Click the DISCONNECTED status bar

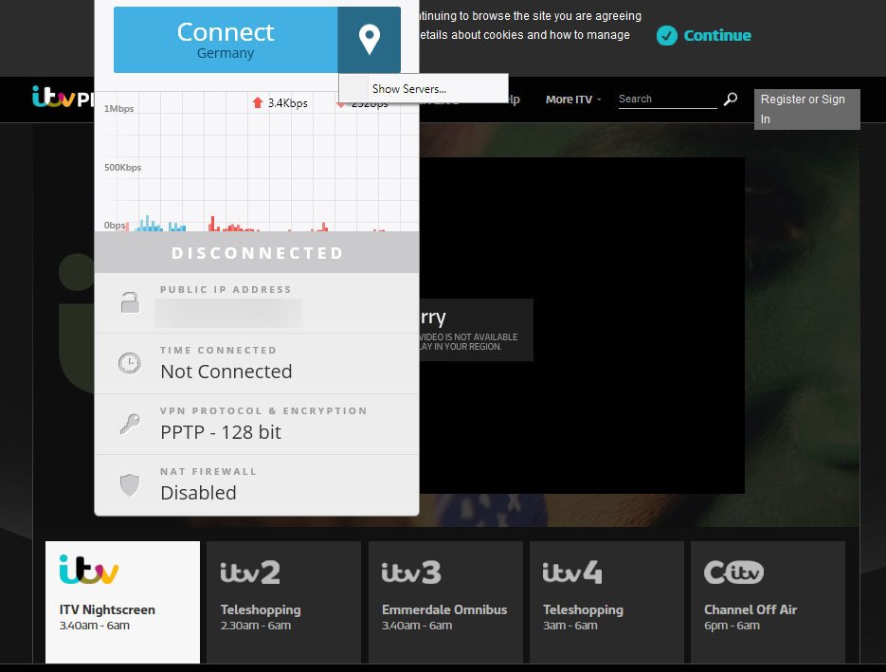(257, 253)
